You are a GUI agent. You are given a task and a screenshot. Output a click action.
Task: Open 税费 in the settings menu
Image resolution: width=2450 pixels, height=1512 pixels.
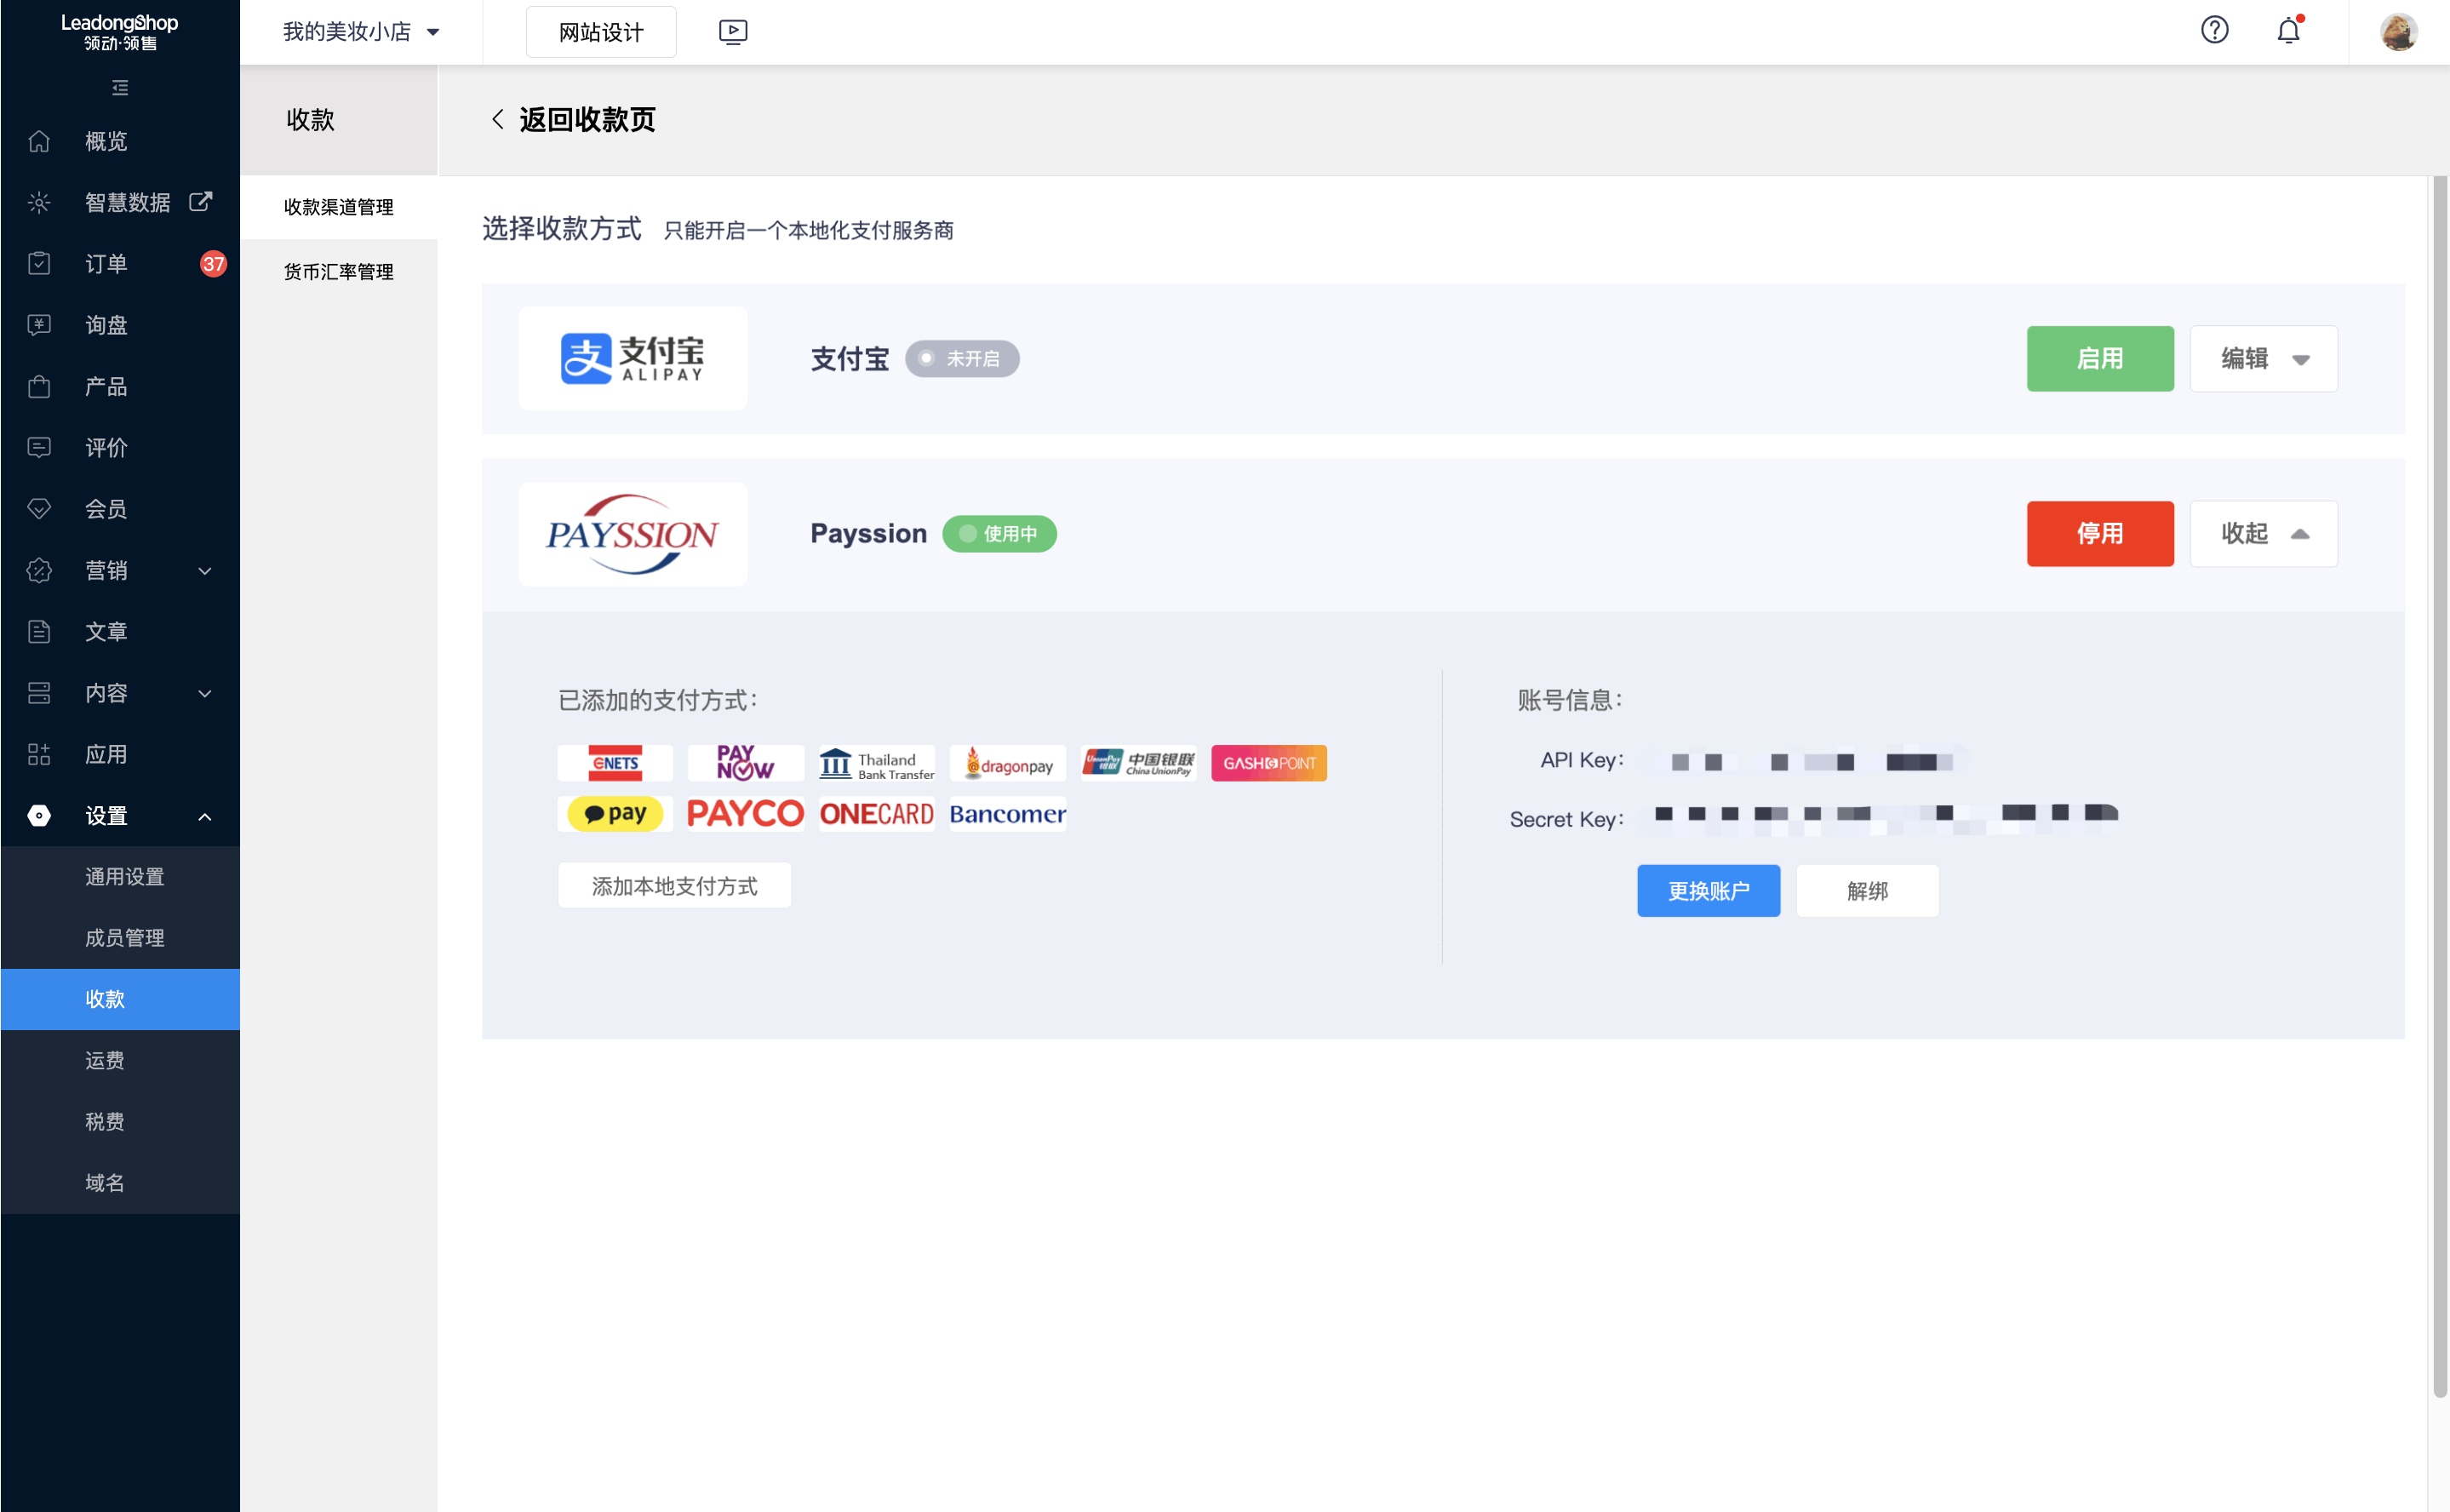(104, 1121)
